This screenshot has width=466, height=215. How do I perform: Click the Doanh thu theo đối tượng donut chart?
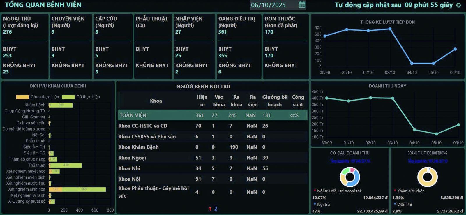pyautogui.click(x=427, y=177)
